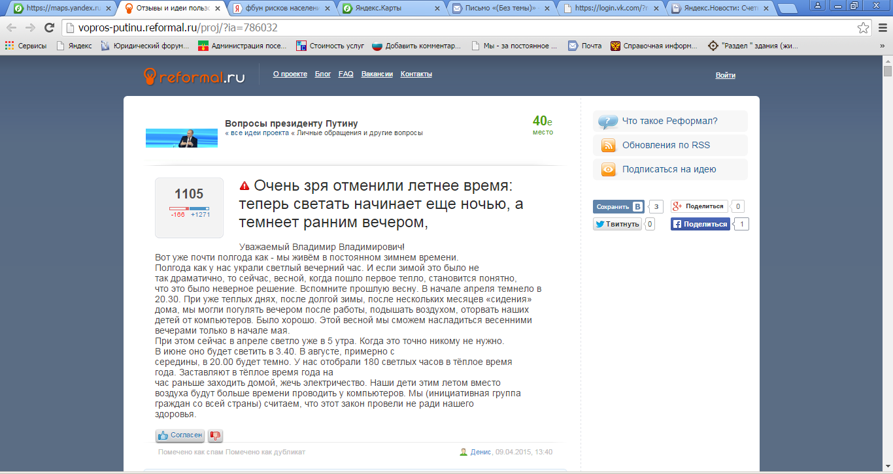Open Справочная информ... bookmark
Screen dimensions: 893x474
[x=655, y=46]
